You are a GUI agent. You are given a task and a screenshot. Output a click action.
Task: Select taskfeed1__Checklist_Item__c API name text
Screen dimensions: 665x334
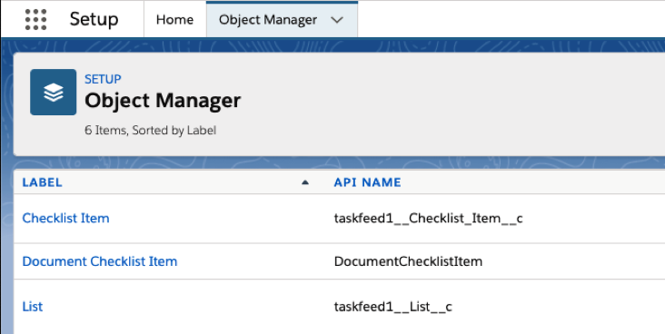click(x=429, y=219)
